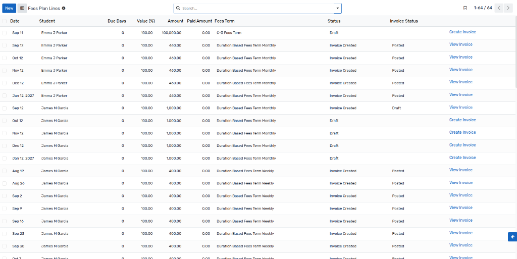Tick checkbox for Jan 12, 2027 Emma row
The image size is (517, 259).
pos(4,95)
